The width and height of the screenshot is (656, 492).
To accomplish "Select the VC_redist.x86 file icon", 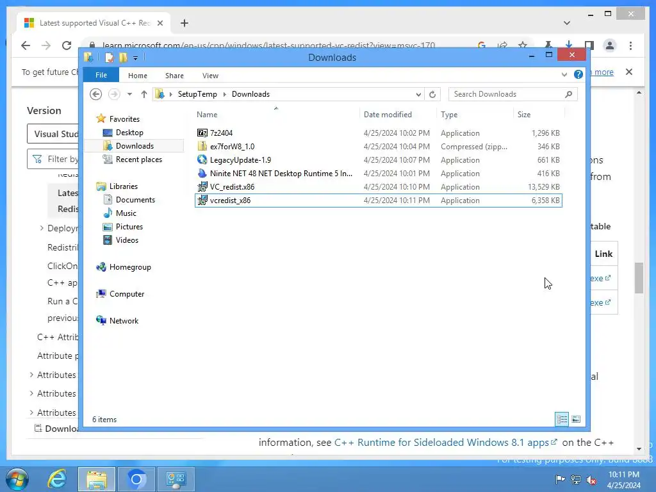I will (x=202, y=186).
